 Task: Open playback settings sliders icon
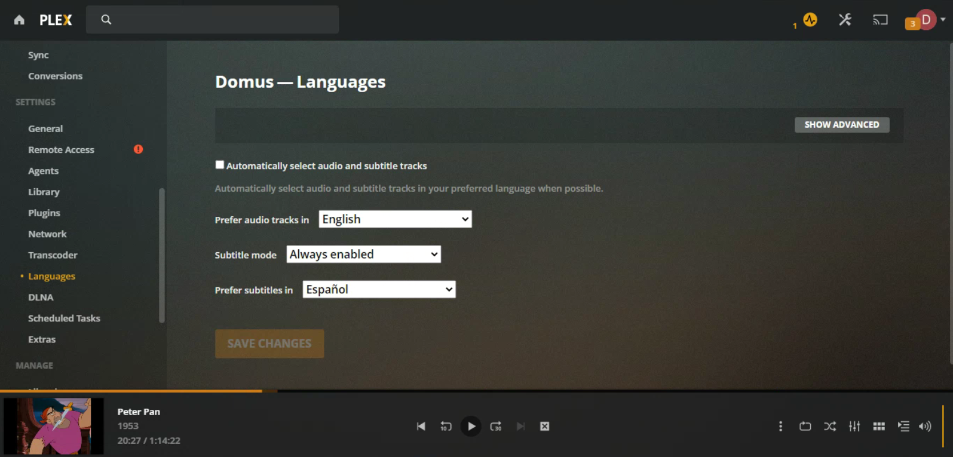click(x=854, y=427)
